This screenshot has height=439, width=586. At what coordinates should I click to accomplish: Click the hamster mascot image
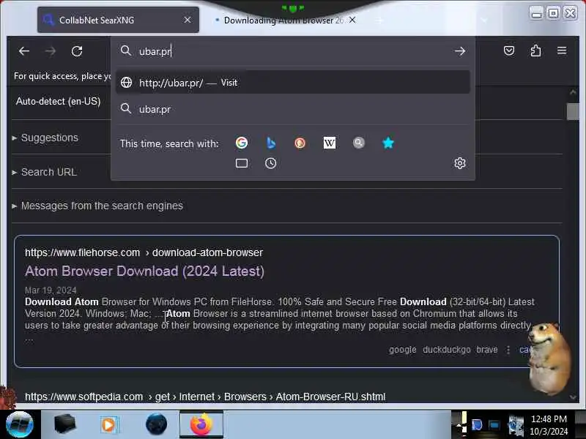point(550,359)
